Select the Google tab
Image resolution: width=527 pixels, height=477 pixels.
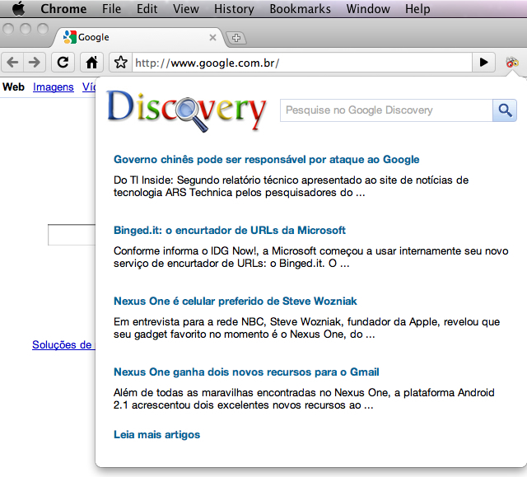(x=138, y=37)
